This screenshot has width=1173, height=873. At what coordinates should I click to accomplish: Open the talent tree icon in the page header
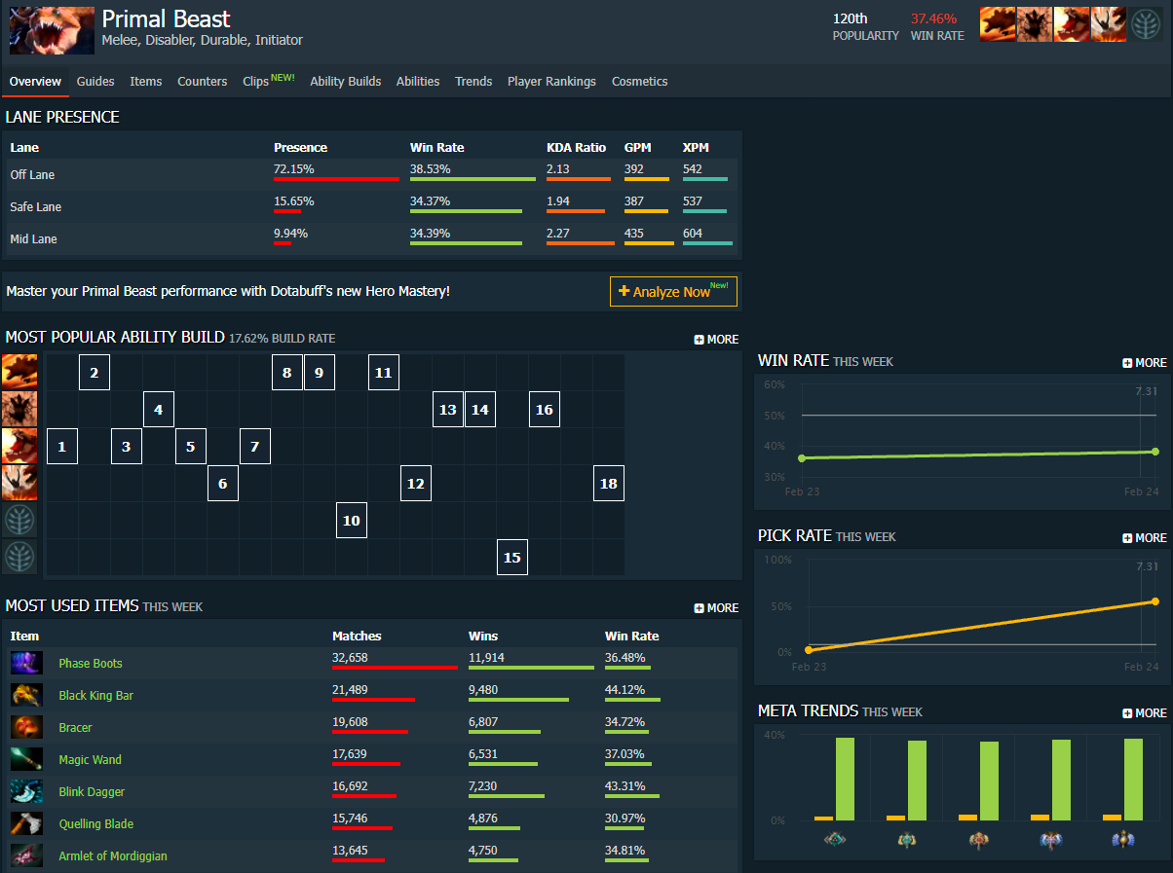click(x=1146, y=24)
